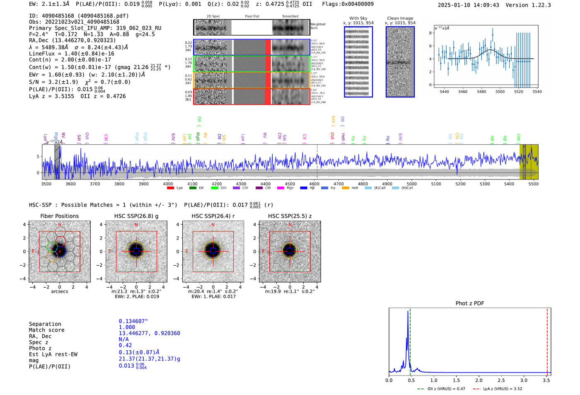Click the Phot z PDF peak

pyautogui.click(x=408, y=312)
